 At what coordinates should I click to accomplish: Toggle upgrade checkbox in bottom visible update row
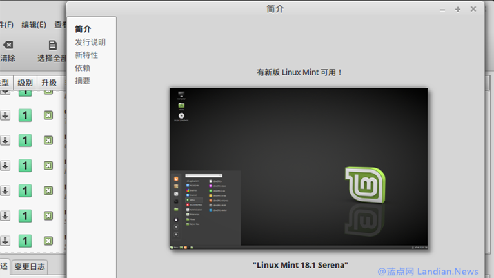tap(48, 241)
